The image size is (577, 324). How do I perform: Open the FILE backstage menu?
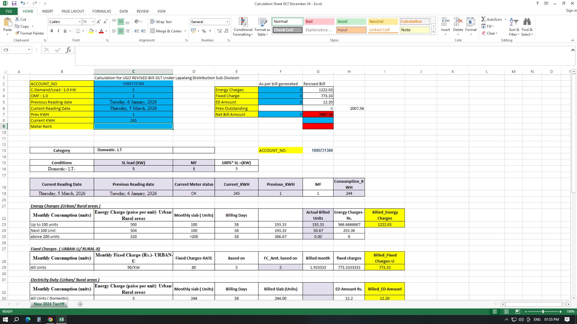[x=9, y=11]
